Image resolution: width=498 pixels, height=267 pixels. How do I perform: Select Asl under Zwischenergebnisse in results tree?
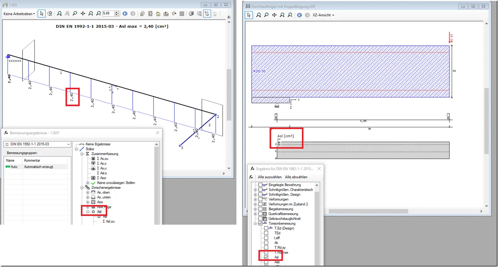coord(99,212)
